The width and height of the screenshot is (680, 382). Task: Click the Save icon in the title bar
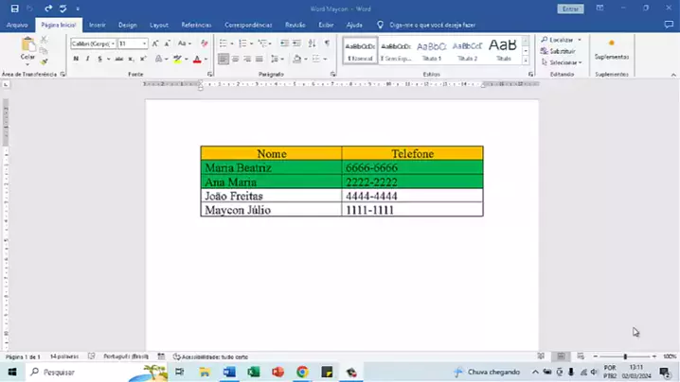14,8
